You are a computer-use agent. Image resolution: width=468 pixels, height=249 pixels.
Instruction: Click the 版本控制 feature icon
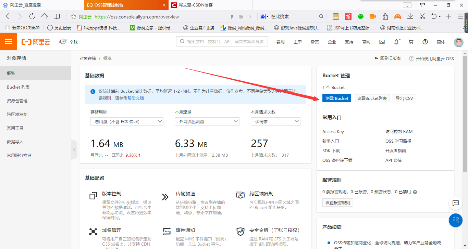tap(93, 196)
